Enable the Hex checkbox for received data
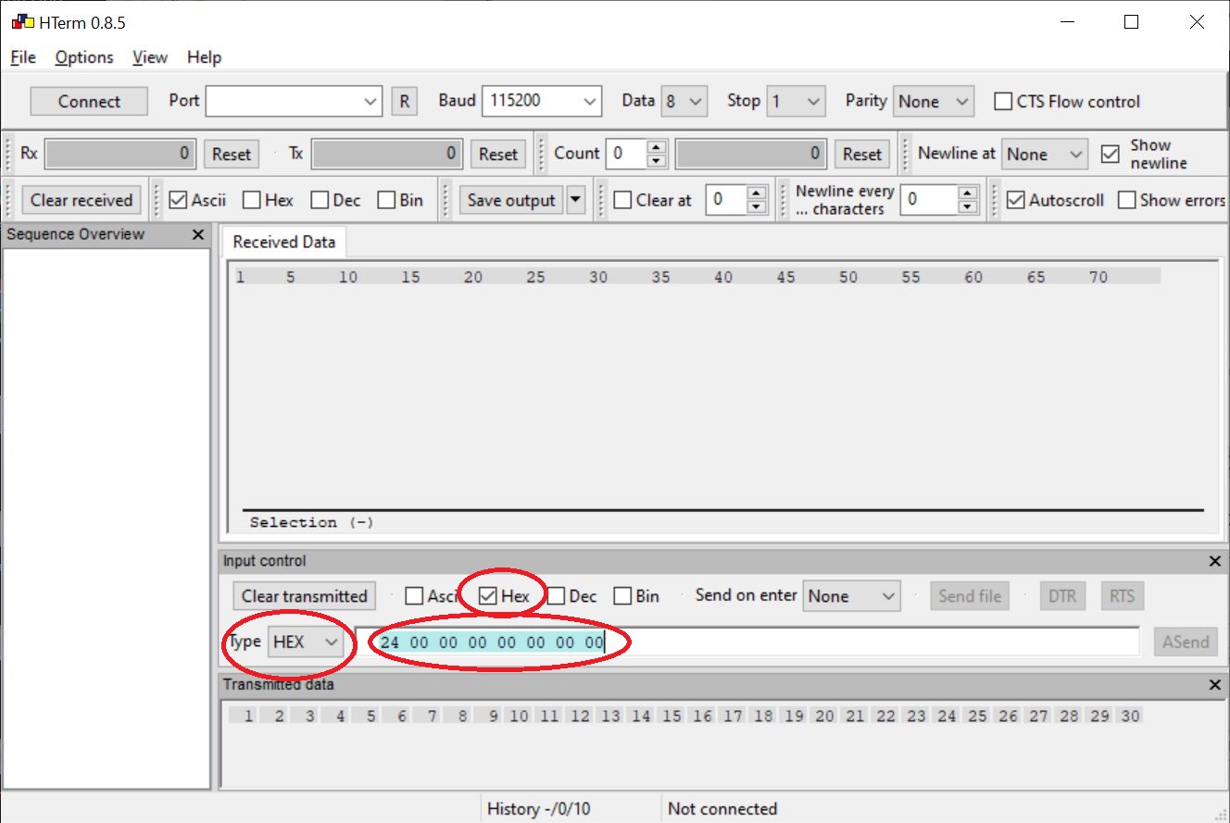 click(x=252, y=200)
